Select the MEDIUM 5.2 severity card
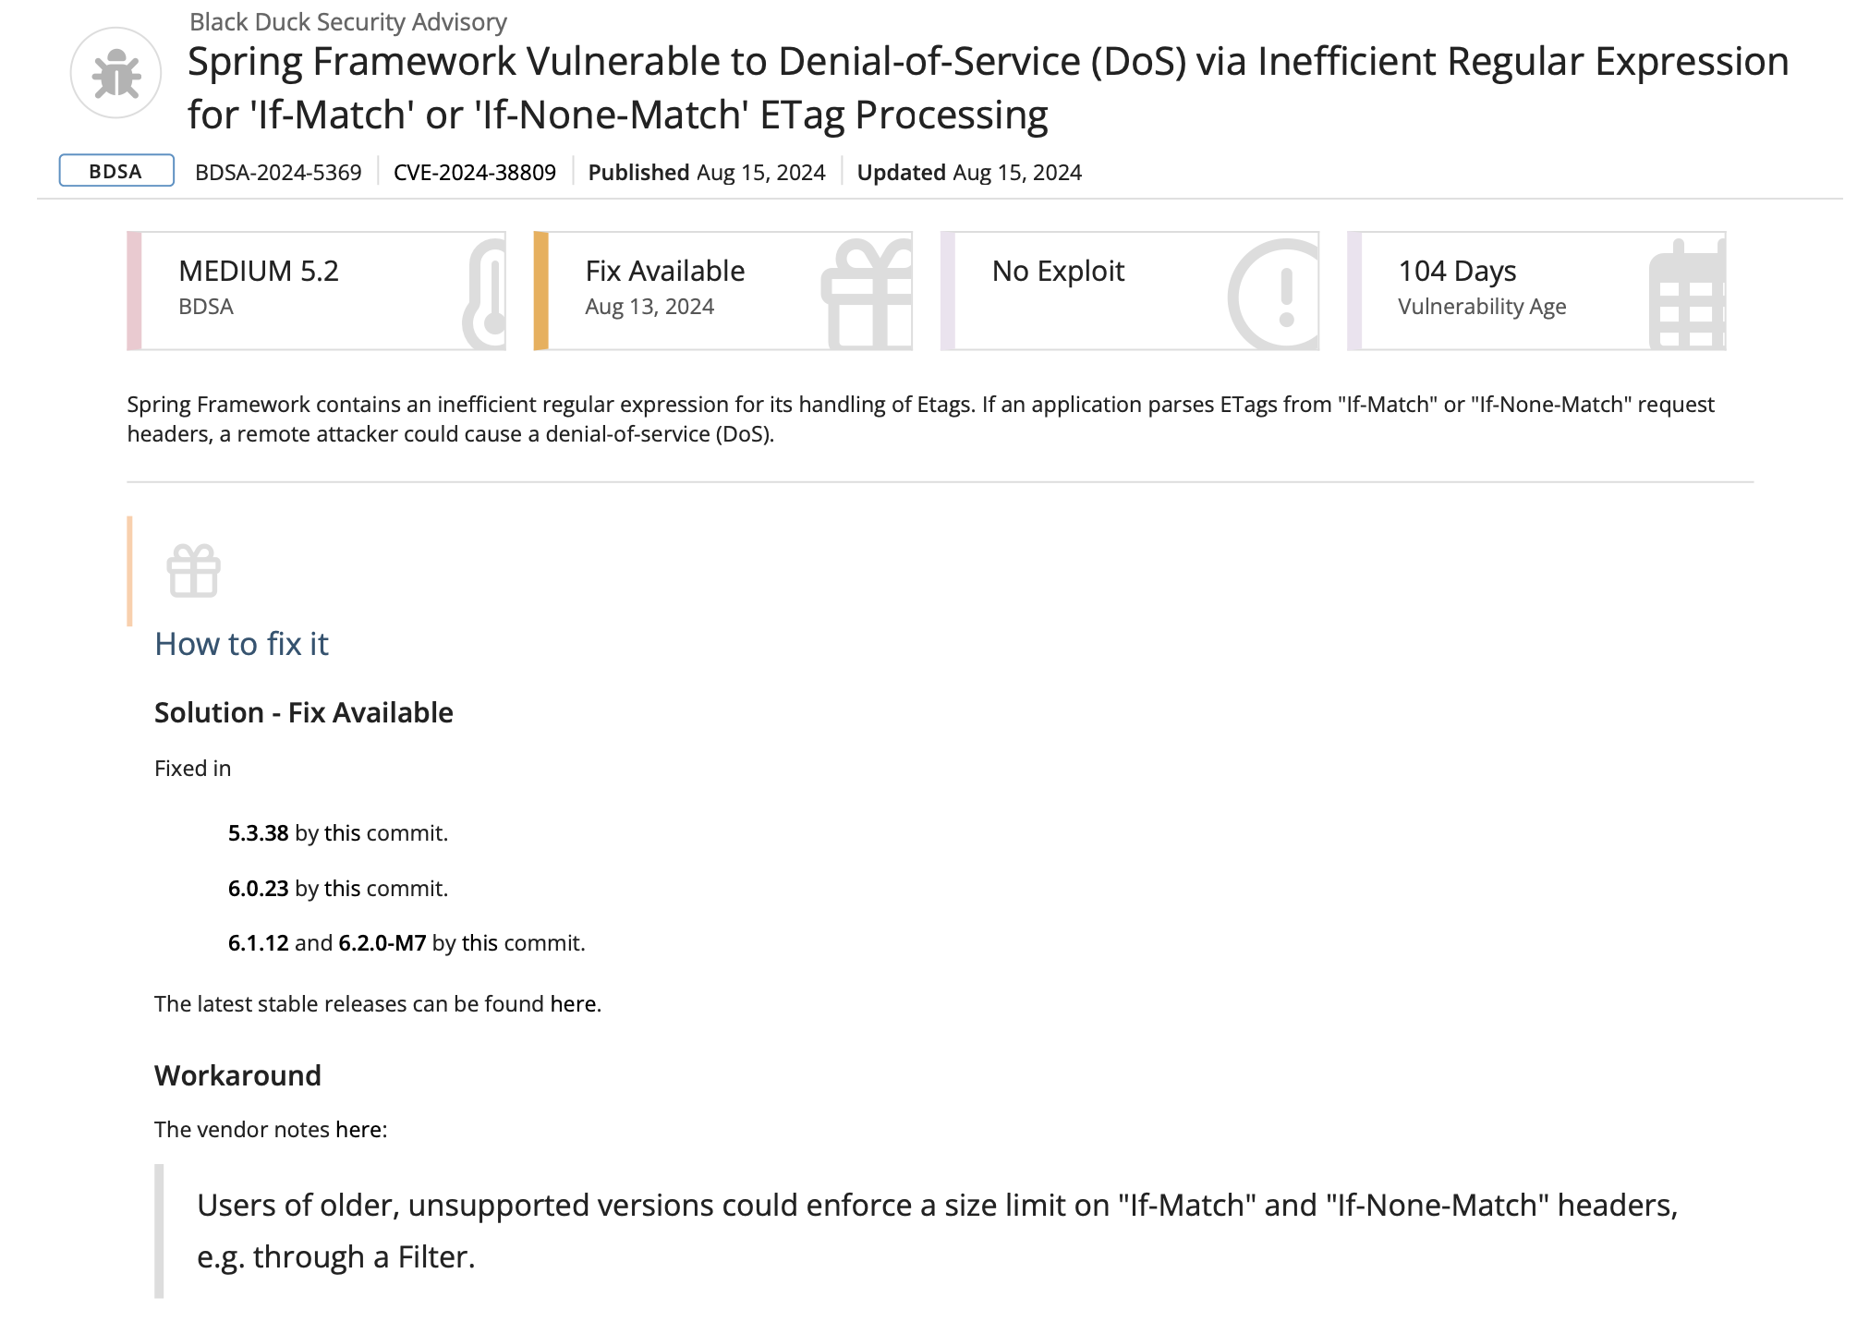Screen dimensions: 1857x1334 click(316, 291)
